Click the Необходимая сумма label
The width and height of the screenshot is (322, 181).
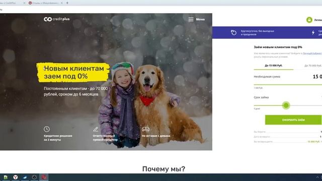pyautogui.click(x=267, y=76)
